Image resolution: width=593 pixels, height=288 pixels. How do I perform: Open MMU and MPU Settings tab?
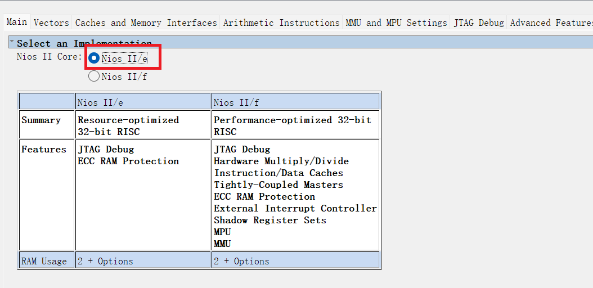tap(396, 23)
